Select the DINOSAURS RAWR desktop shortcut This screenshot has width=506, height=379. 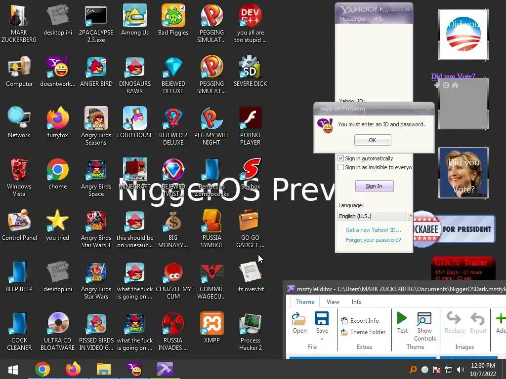135,76
